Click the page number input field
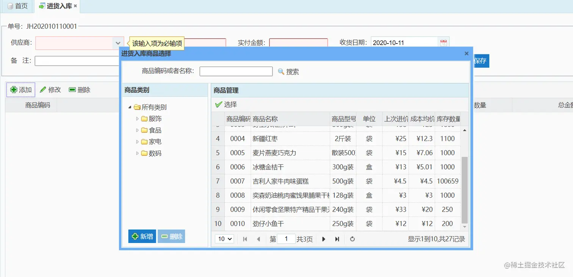Screen dimensions: 573x277 click(286, 239)
